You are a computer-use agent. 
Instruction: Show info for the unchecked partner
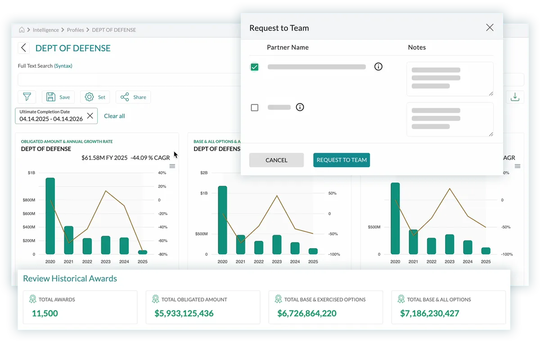point(300,107)
